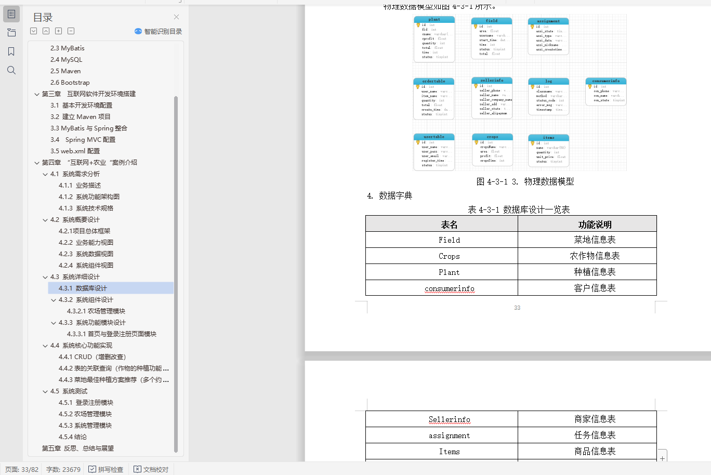This screenshot has height=475, width=711.
Task: Select 4.2.3 系统数据视图
Action: pos(86,254)
